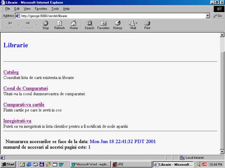Go to Home via the house icon
The width and height of the screenshot is (225, 168).
(x=73, y=23)
